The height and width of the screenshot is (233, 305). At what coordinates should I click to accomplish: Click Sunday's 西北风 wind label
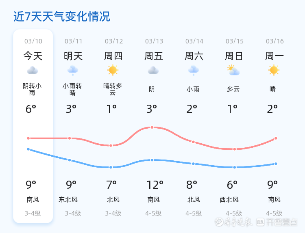coord(229,200)
